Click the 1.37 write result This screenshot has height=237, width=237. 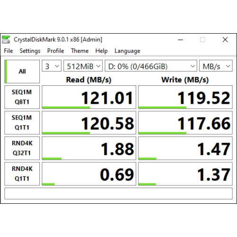[x=185, y=174]
